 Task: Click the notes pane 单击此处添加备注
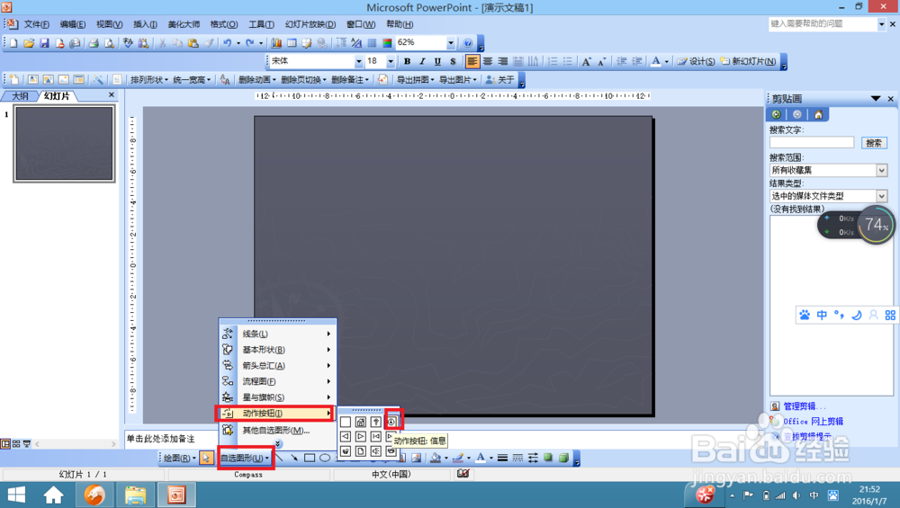160,439
